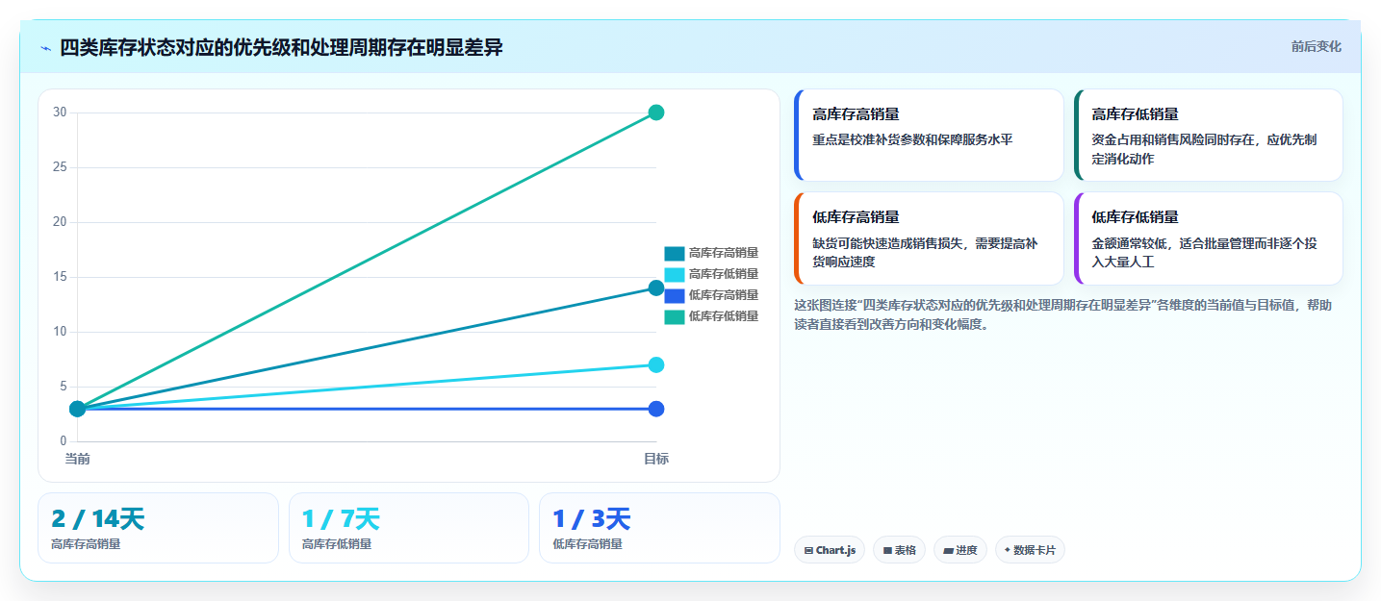Click the 当前 x-axis label
Image resolution: width=1381 pixels, height=601 pixels.
click(x=78, y=460)
